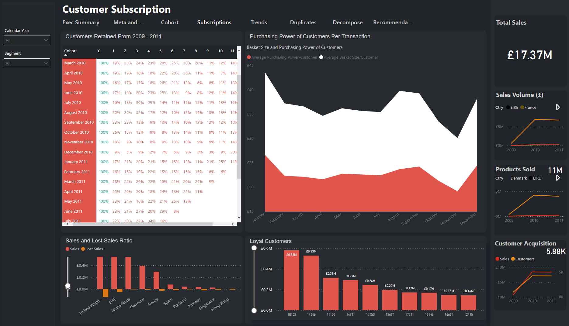Click the Sales Volume legend next arrow
Screen dimensions: 569x326
(558, 107)
